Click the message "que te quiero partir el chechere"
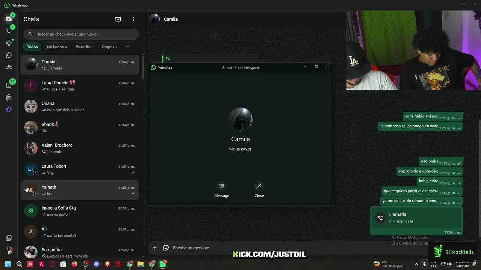Image resolution: width=481 pixels, height=270 pixels. point(422,191)
